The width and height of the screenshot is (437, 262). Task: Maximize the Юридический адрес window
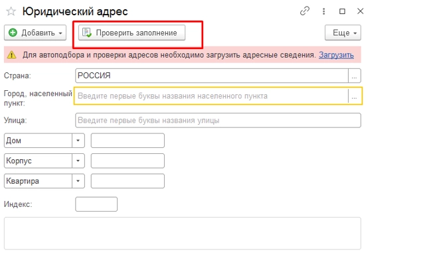pyautogui.click(x=342, y=11)
